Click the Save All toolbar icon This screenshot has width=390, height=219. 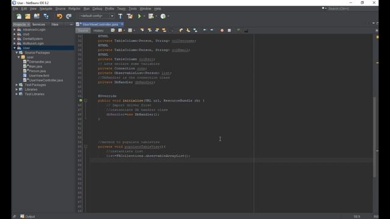[x=46, y=16]
